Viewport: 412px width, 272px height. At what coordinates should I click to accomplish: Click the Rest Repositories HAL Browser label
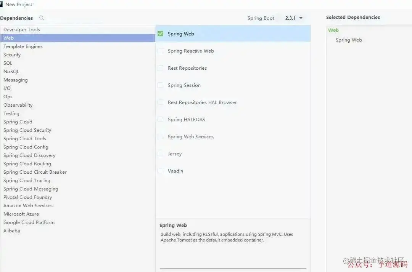click(x=202, y=102)
